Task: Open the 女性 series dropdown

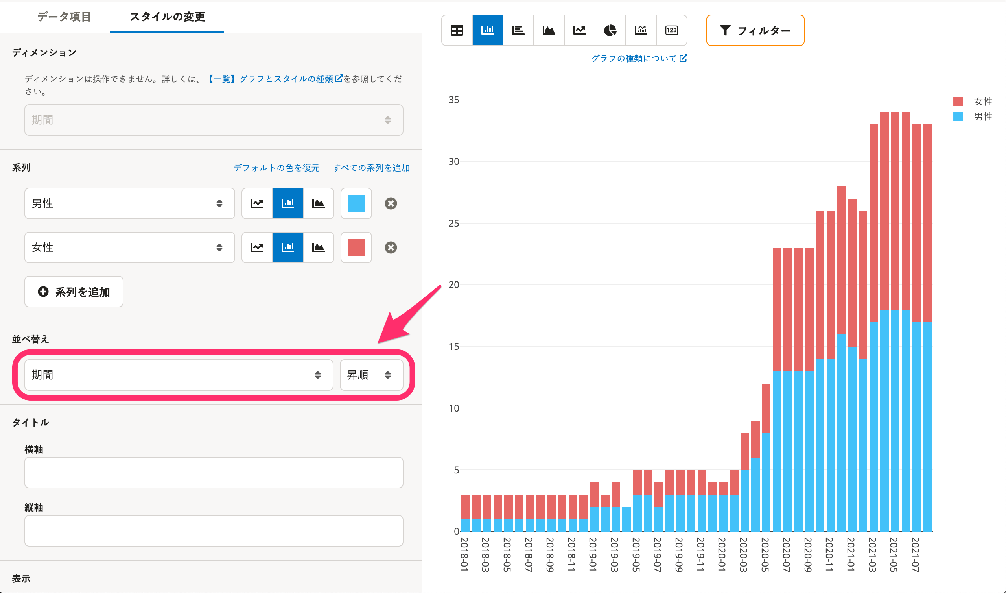Action: (129, 248)
